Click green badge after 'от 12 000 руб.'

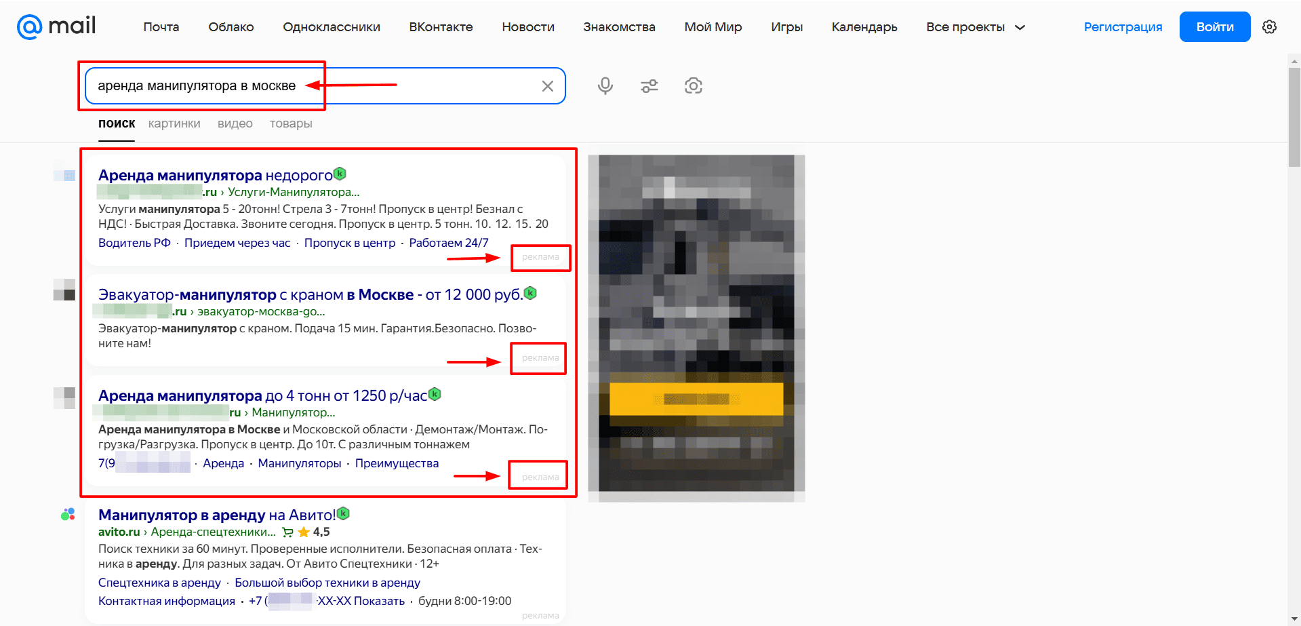(531, 293)
